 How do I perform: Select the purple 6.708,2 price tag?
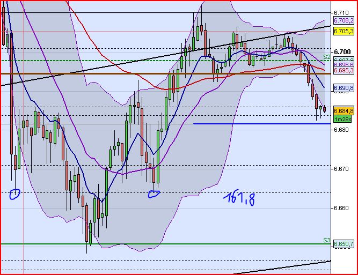point(344,20)
